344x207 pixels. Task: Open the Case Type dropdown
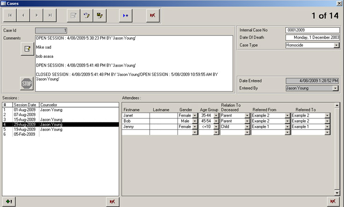click(x=336, y=45)
